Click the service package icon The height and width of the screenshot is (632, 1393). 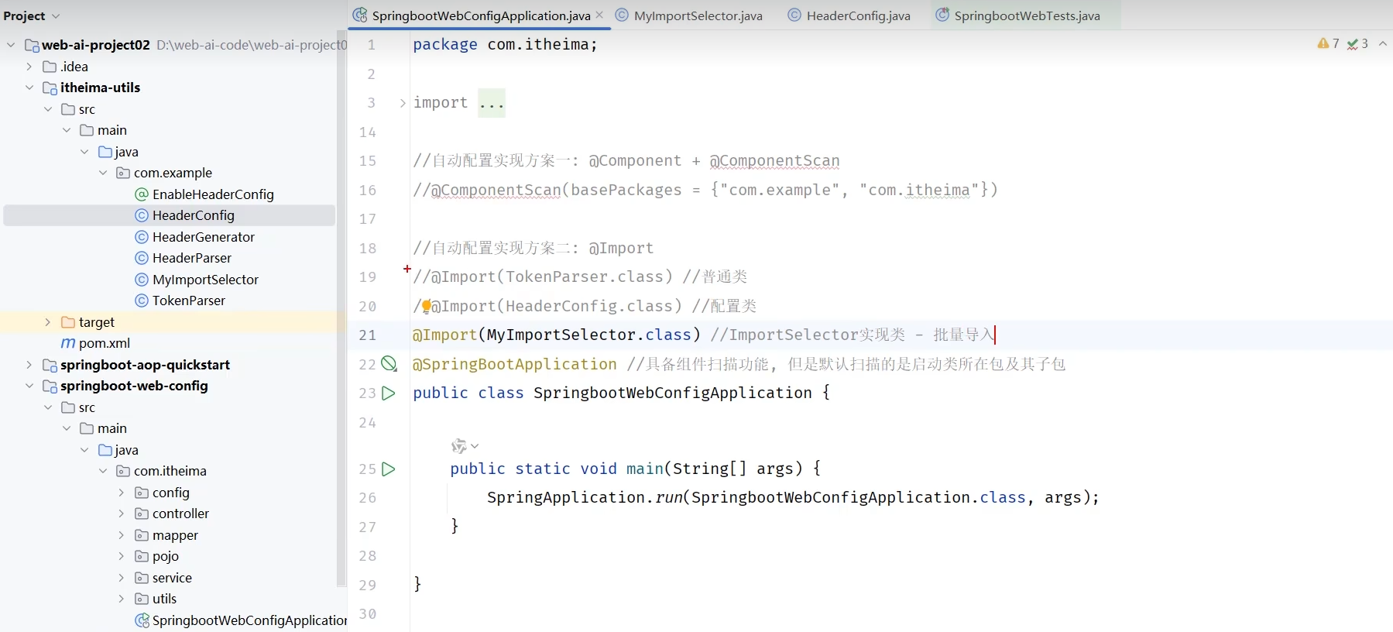point(142,578)
